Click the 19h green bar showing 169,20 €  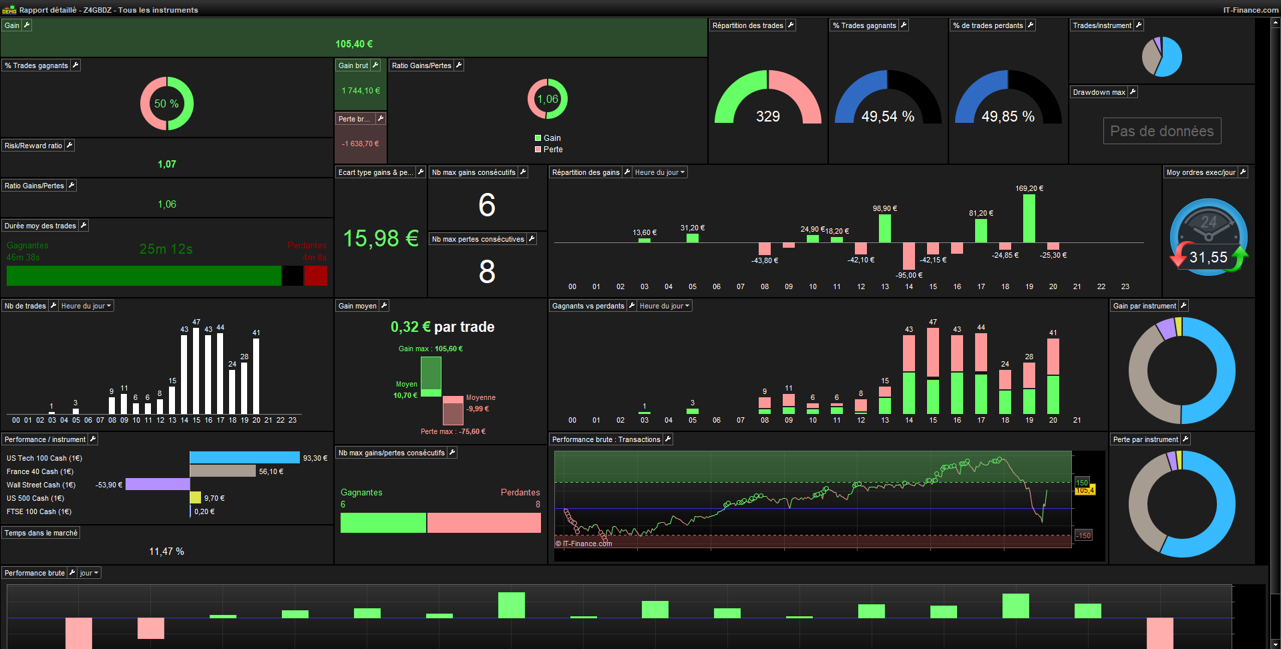coord(1029,218)
